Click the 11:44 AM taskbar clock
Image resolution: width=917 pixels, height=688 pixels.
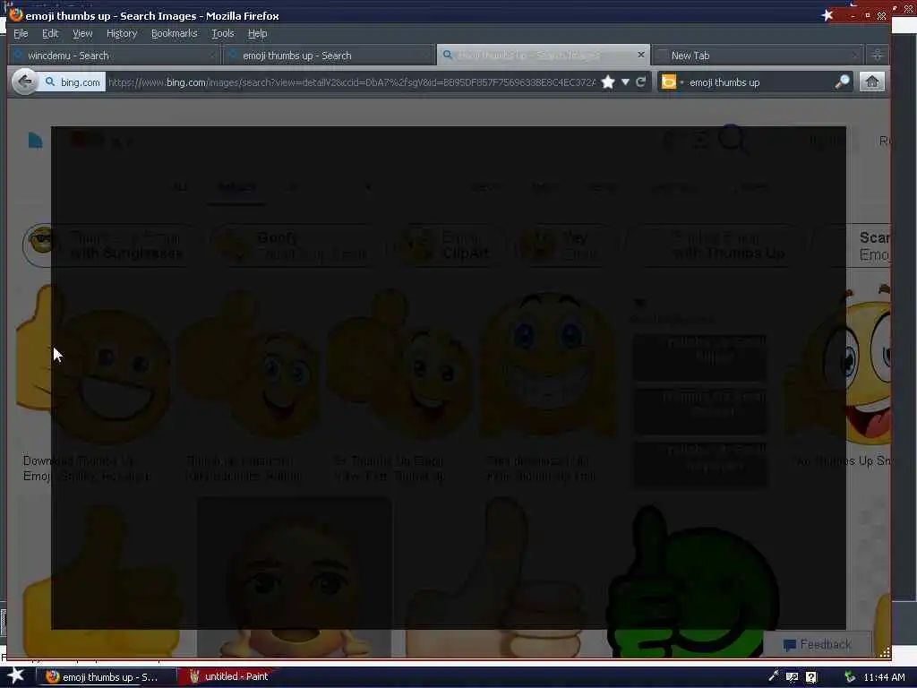[884, 677]
